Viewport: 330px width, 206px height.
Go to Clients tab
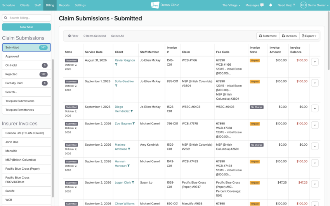(24, 5)
